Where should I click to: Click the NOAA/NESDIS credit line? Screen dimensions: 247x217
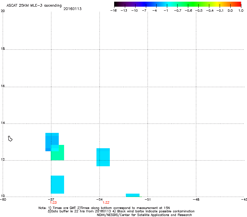pos(144,215)
